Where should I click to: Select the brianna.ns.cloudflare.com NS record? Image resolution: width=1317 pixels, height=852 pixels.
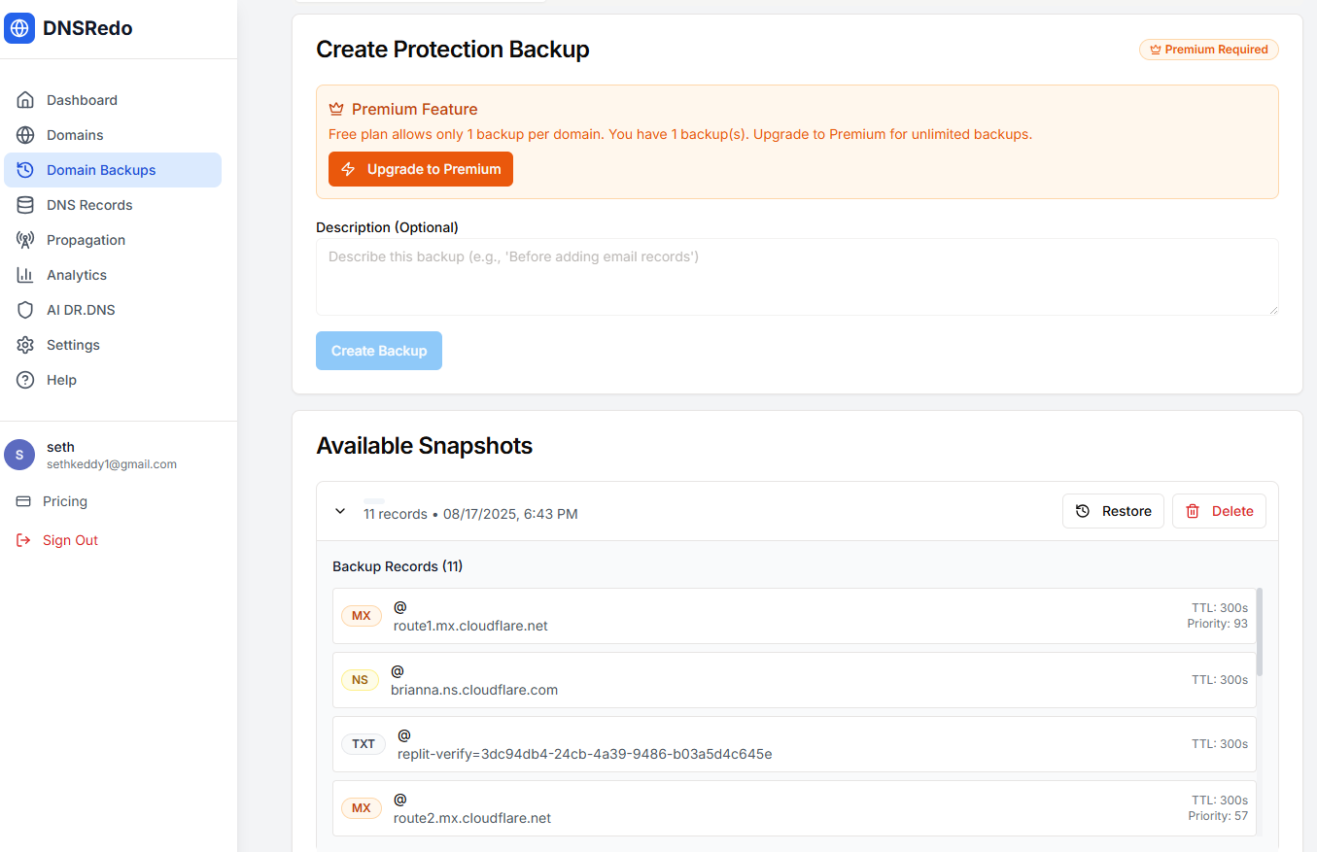(794, 680)
